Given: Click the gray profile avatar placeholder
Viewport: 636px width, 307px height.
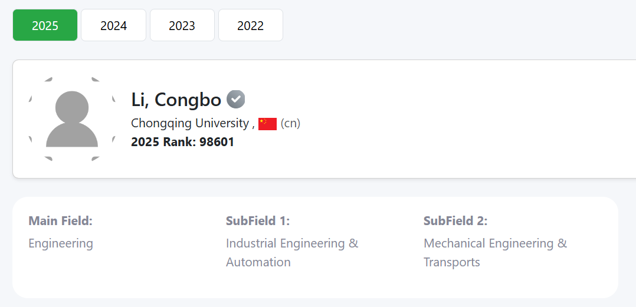Looking at the screenshot, I should 72,119.
